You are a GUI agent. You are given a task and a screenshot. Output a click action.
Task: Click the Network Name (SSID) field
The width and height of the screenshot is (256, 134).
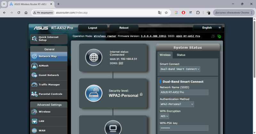pos(184,92)
